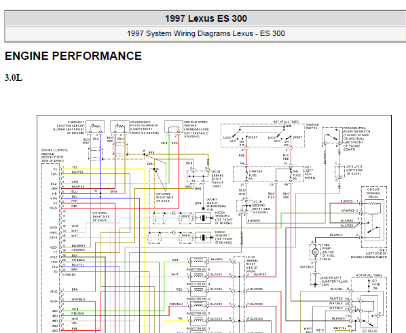Click "HOT AT ALL TIMES" above EFI fuse
Image resolution: width=406 pixels, height=333 pixels.
(369, 275)
